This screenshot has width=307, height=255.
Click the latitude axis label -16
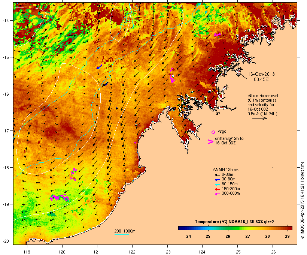[6, 94]
